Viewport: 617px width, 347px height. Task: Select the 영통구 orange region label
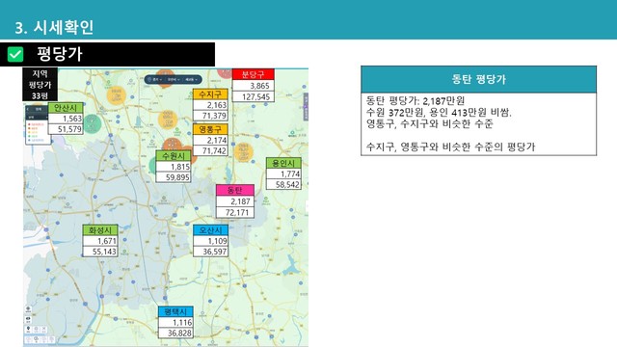coord(210,129)
